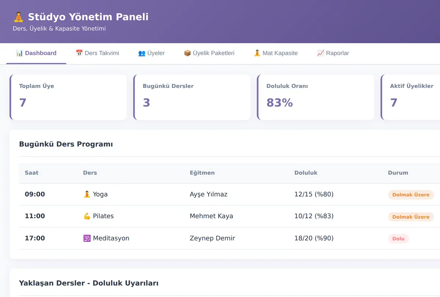Open the Üyelik Paketleri tab
440x297 pixels.
209,53
